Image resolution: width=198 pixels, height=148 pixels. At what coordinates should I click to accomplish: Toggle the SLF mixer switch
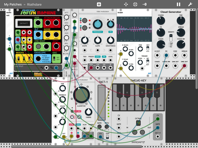(24, 59)
